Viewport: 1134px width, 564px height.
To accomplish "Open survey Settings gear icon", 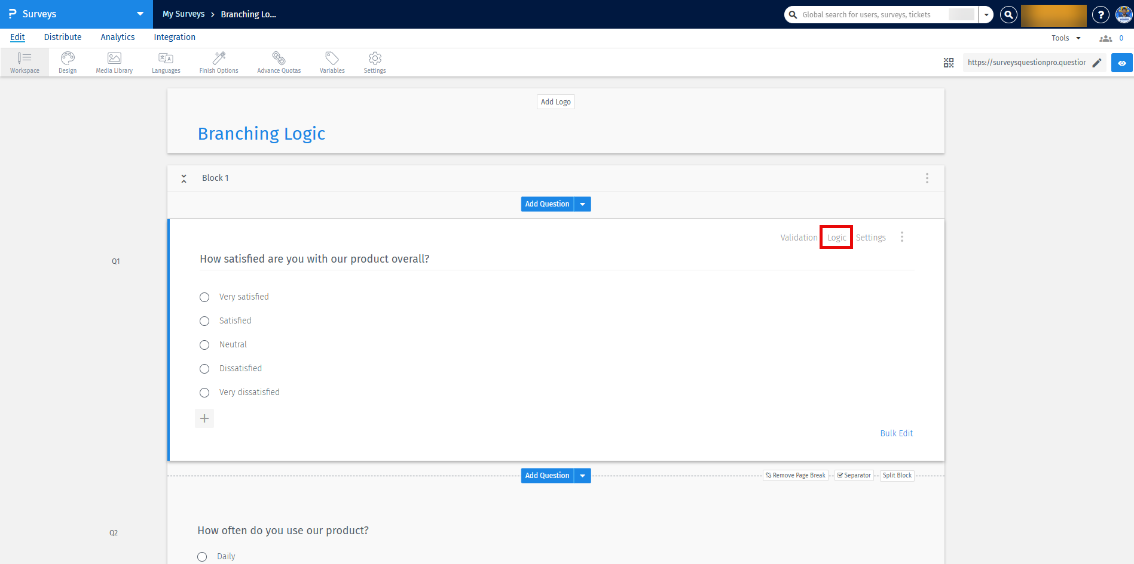I will [x=375, y=58].
